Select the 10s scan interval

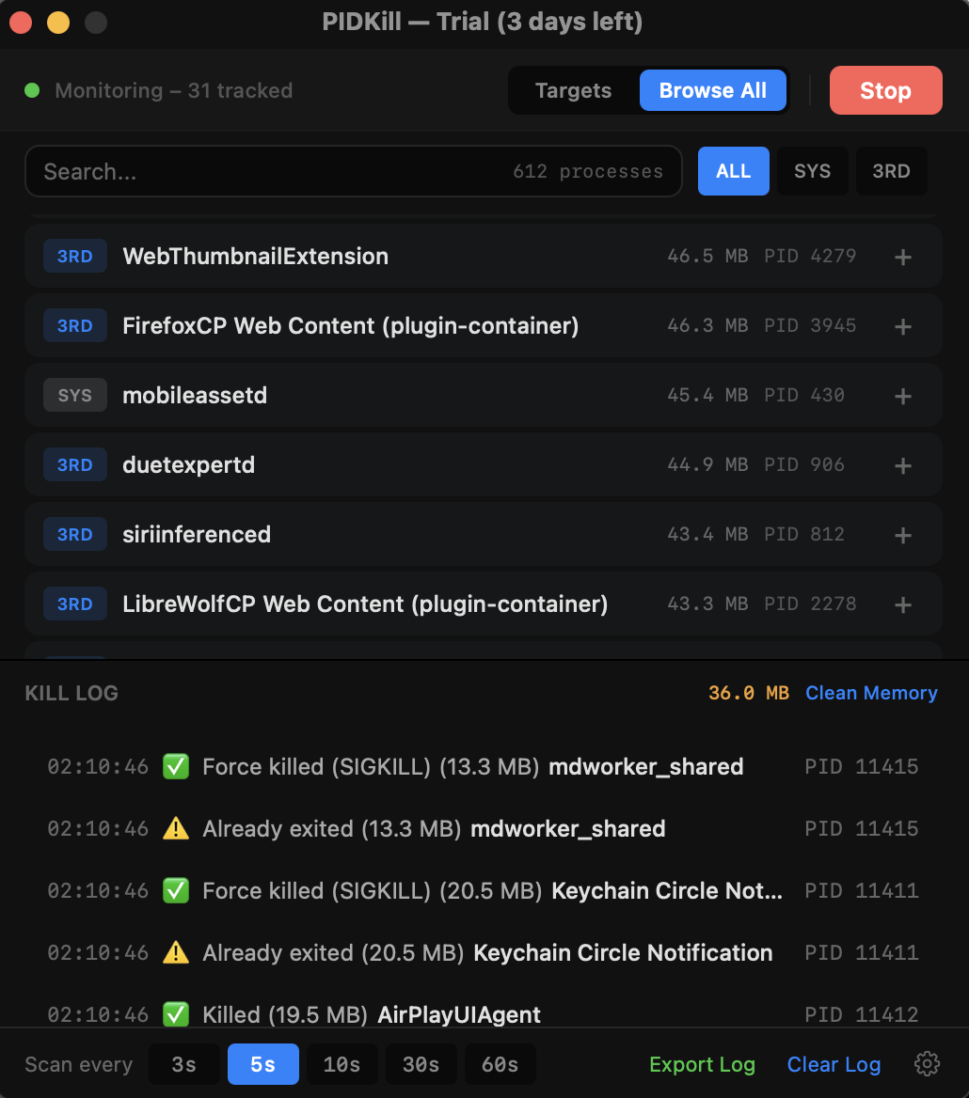pos(342,1064)
